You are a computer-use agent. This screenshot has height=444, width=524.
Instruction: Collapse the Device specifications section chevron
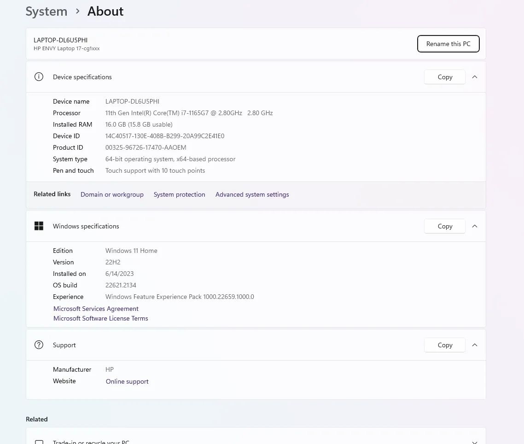[475, 77]
